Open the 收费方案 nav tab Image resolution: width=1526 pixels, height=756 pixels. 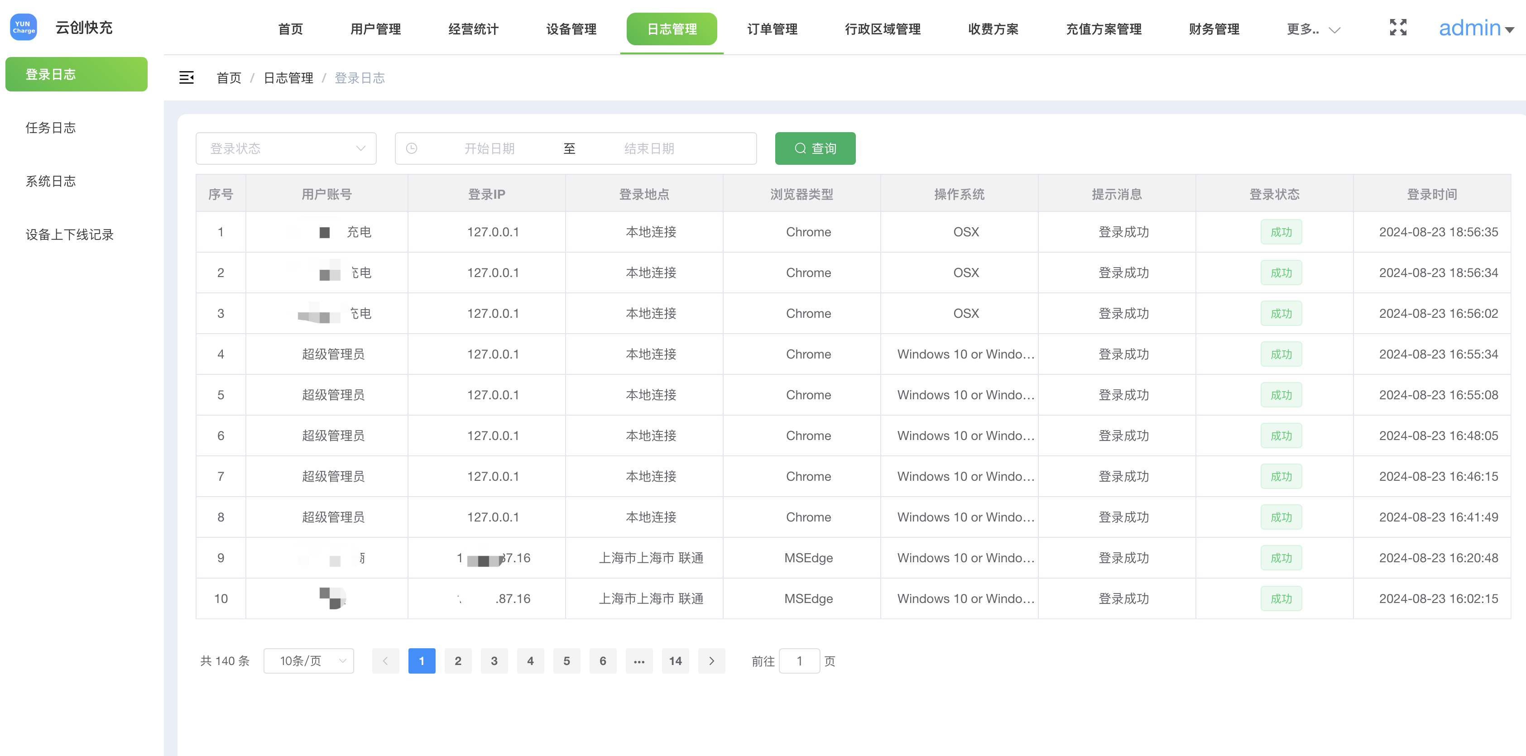coord(993,29)
